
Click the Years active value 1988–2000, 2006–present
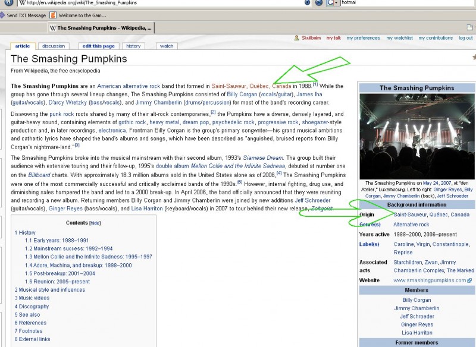425,235
